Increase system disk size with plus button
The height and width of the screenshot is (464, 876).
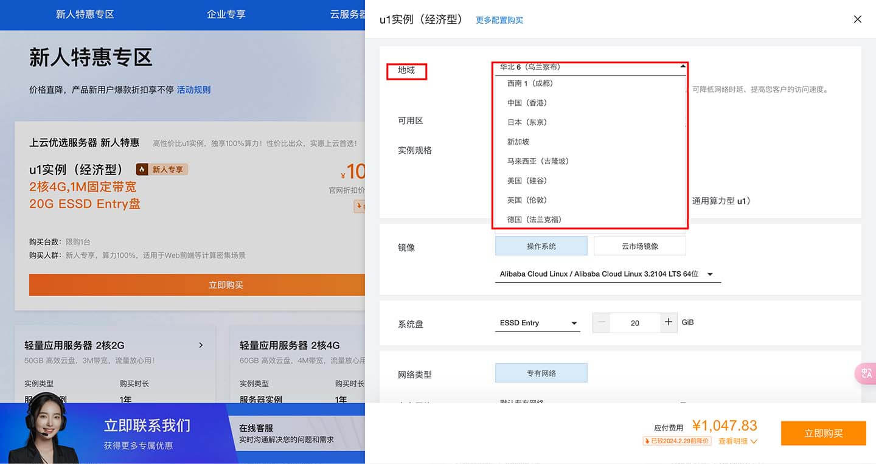tap(668, 322)
